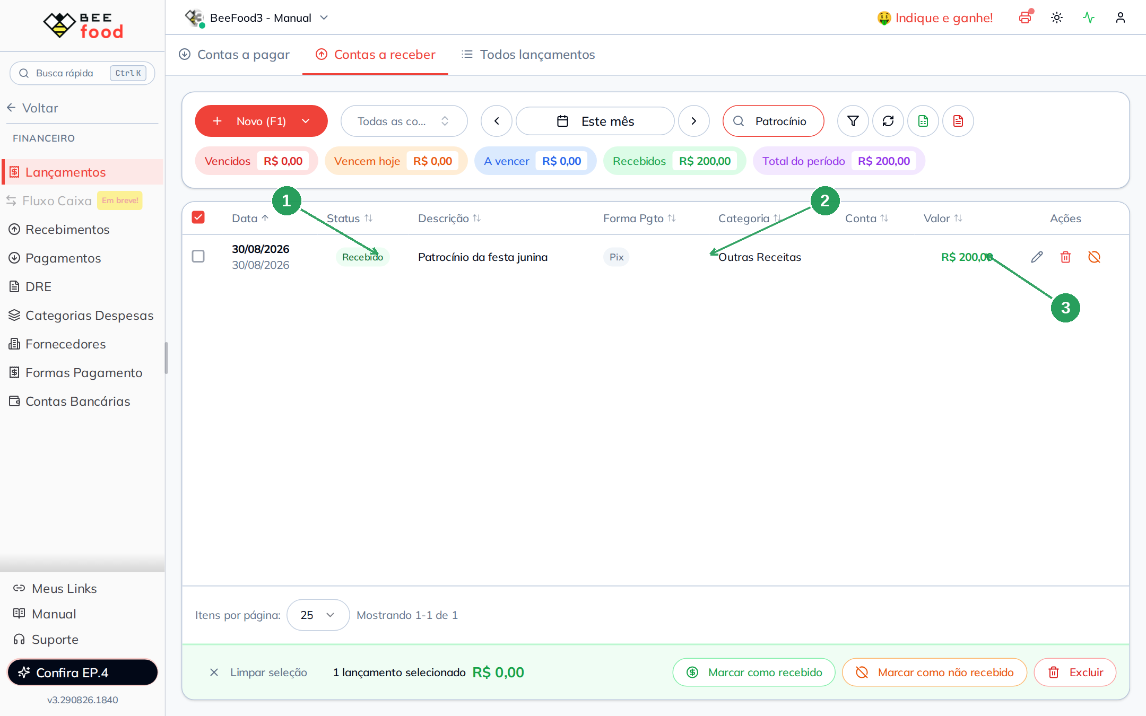Expand the BeeFood3 - Manual store selector
The height and width of the screenshot is (716, 1146).
point(257,18)
